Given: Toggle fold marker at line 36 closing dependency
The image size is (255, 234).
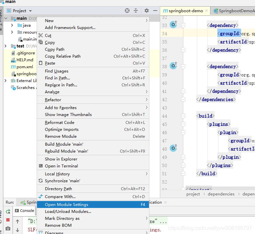Looking at the screenshot, I should tap(183, 50).
